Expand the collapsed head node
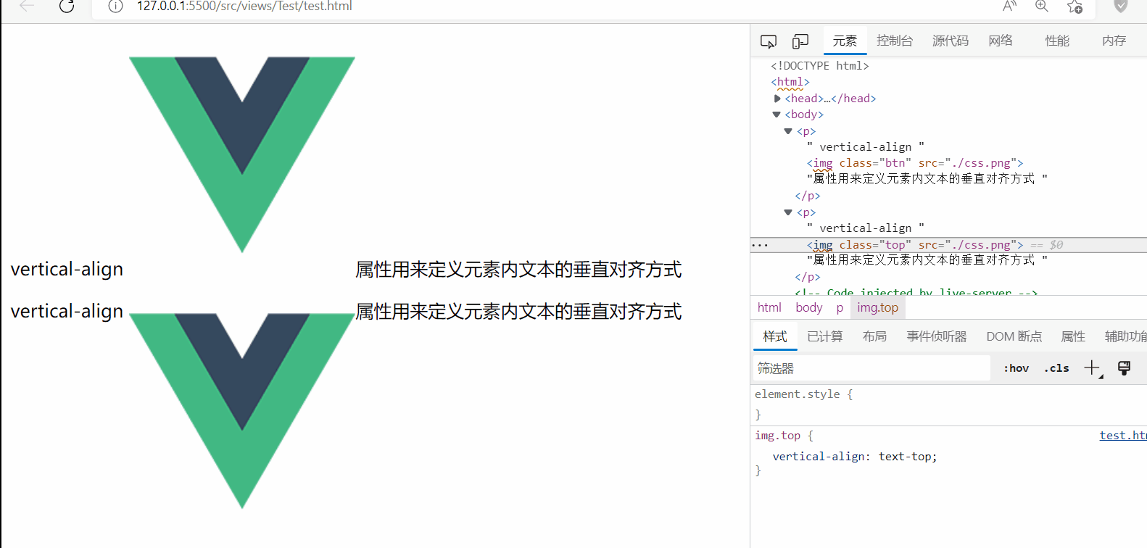Viewport: 1147px width, 548px height. (x=777, y=99)
